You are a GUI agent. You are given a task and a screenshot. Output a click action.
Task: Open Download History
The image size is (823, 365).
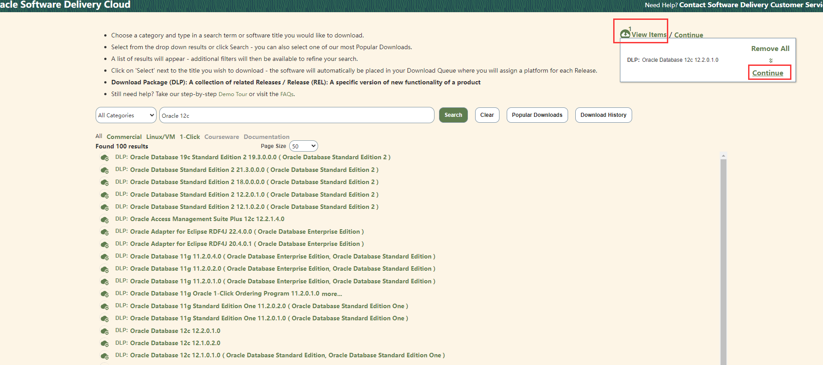[x=604, y=115]
